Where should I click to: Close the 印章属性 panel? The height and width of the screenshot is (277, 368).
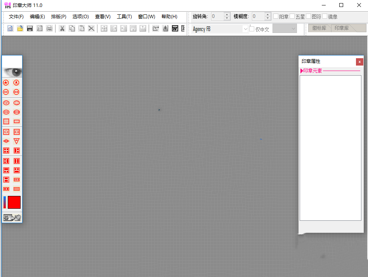359,62
